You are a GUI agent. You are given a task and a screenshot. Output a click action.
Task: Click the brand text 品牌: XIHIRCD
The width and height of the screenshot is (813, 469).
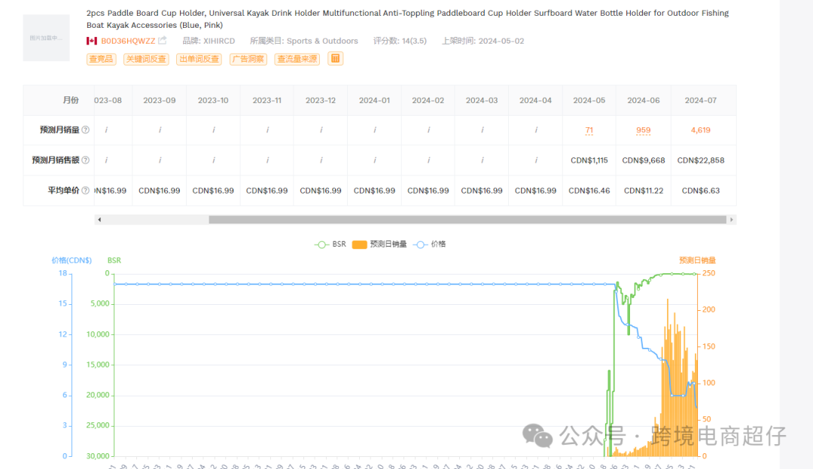pos(209,41)
